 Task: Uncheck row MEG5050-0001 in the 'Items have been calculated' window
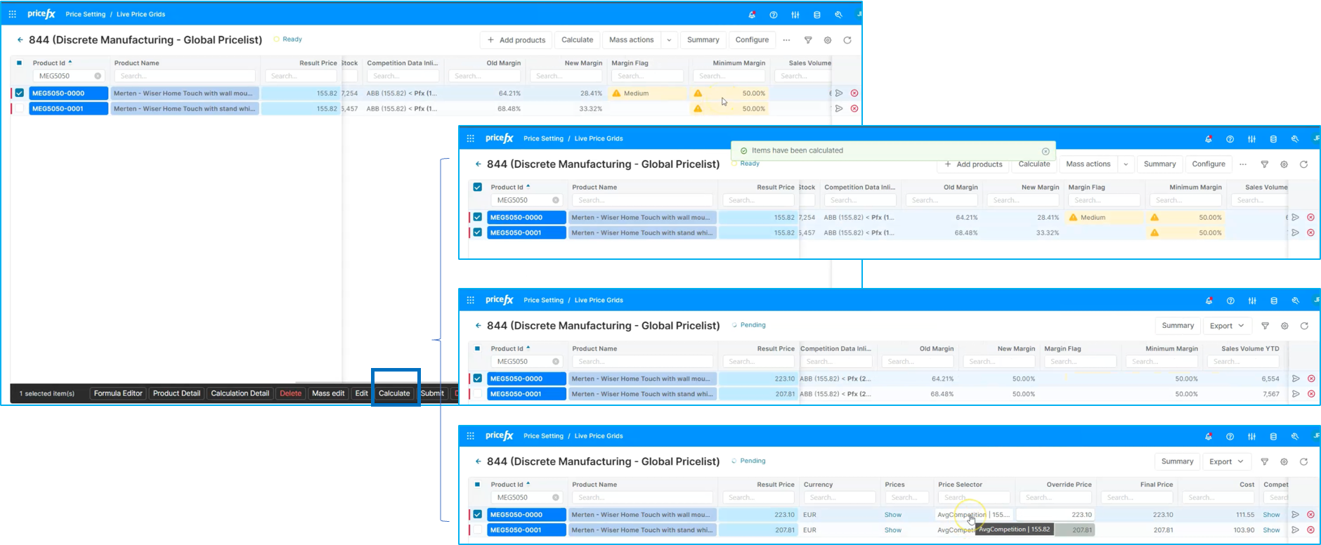pyautogui.click(x=478, y=232)
